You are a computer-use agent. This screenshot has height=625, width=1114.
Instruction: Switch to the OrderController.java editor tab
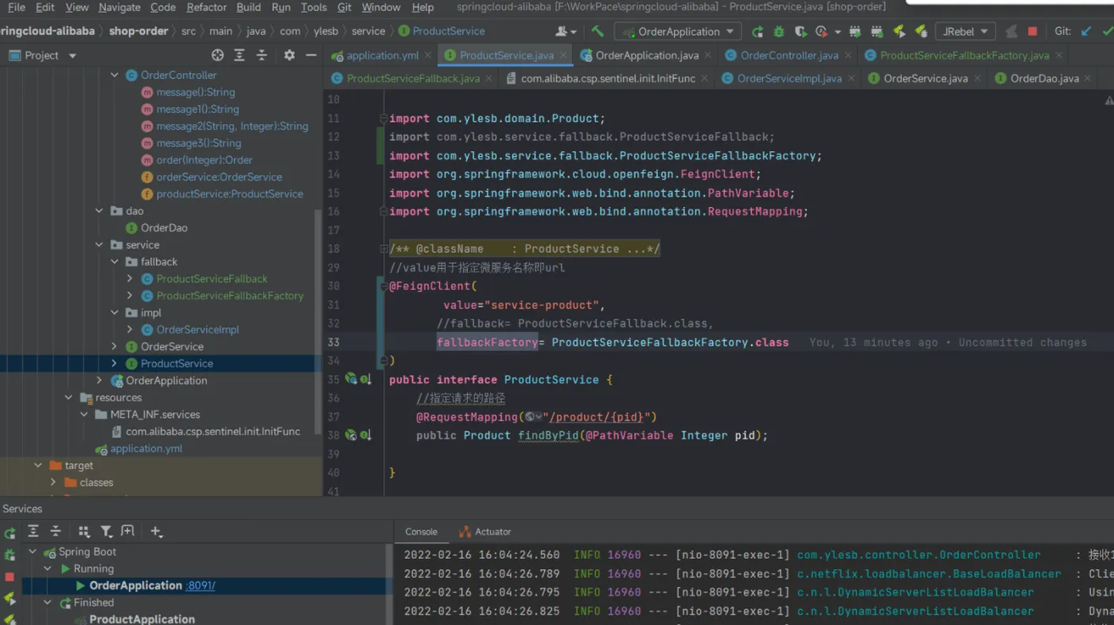(789, 56)
